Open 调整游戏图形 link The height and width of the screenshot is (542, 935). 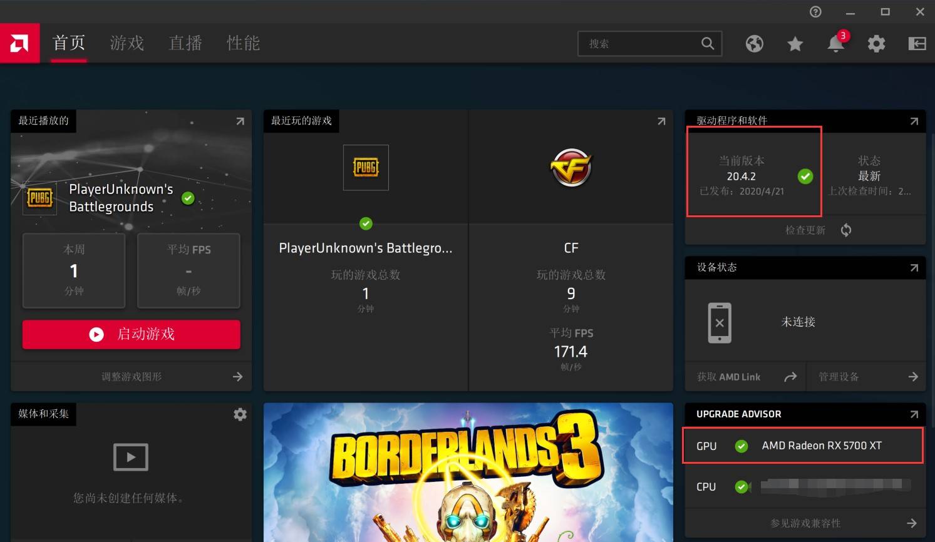[132, 377]
